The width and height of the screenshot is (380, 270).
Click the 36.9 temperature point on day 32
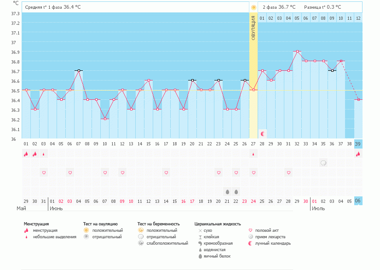tap(298, 52)
